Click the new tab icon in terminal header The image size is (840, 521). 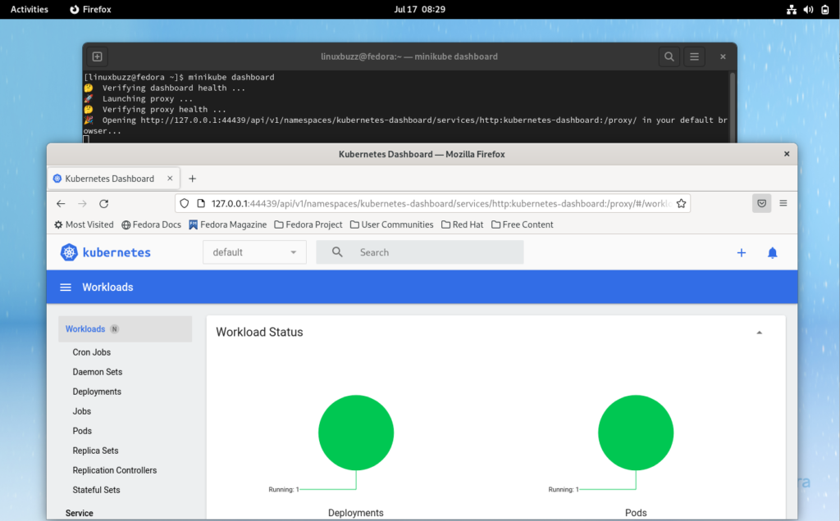point(97,57)
